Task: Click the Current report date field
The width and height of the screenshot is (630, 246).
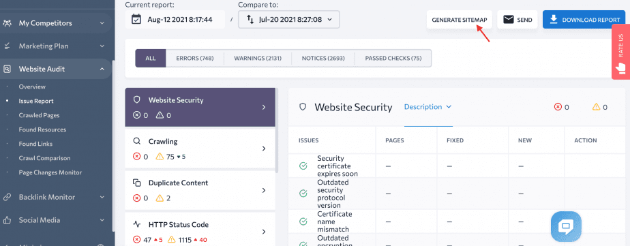Action: [175, 19]
